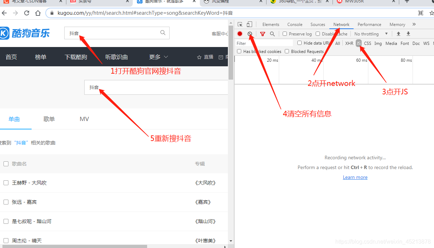The image size is (434, 248).
Task: Filter requests by Media type
Action: tap(391, 43)
